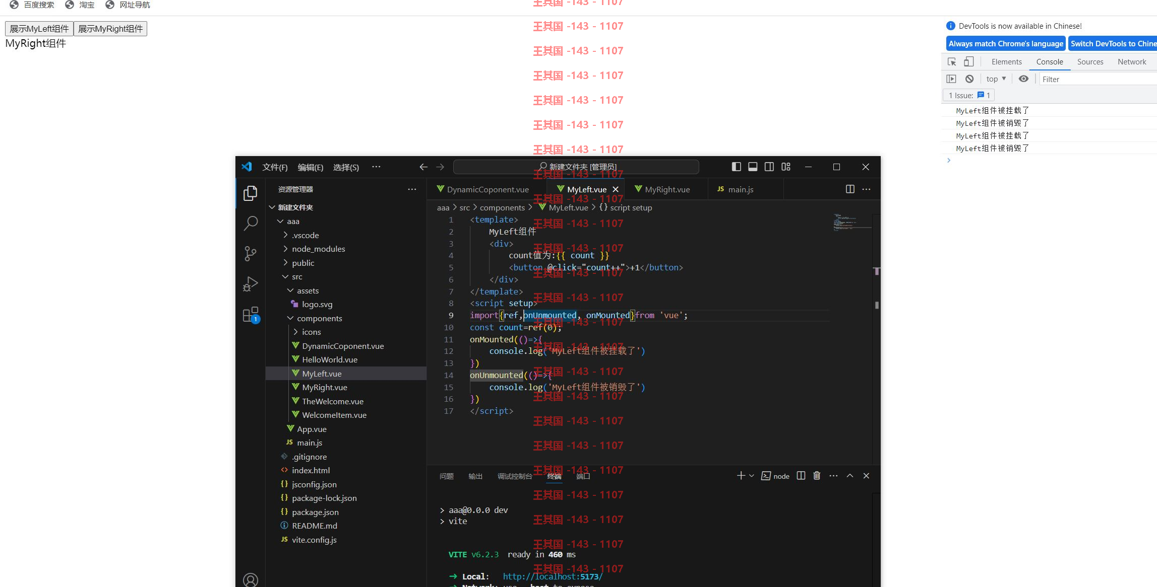This screenshot has width=1157, height=587.
Task: Close the MyLeft.vue tab
Action: 616,189
